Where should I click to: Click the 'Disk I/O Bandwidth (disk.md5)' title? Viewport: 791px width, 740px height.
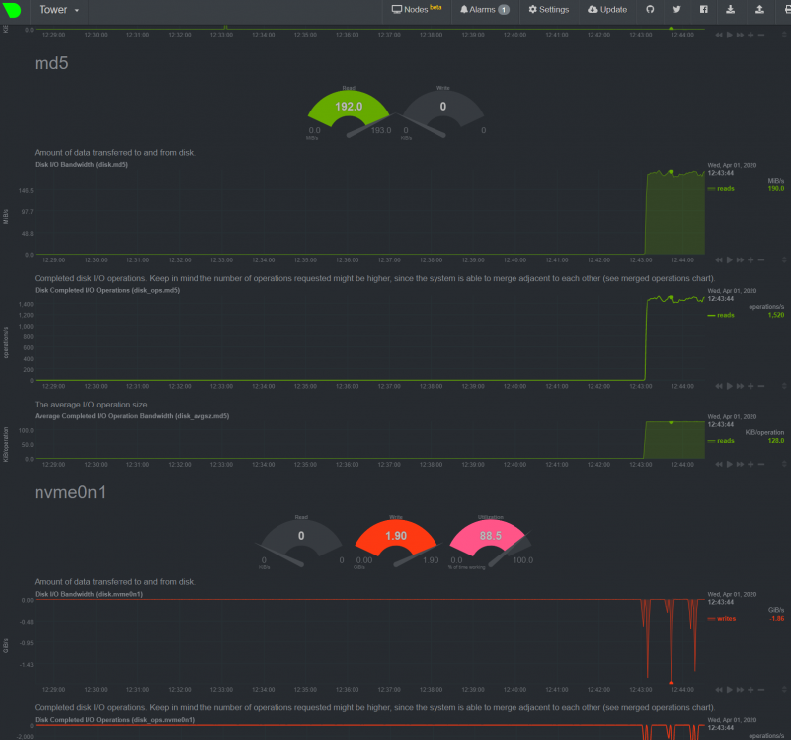click(x=81, y=165)
